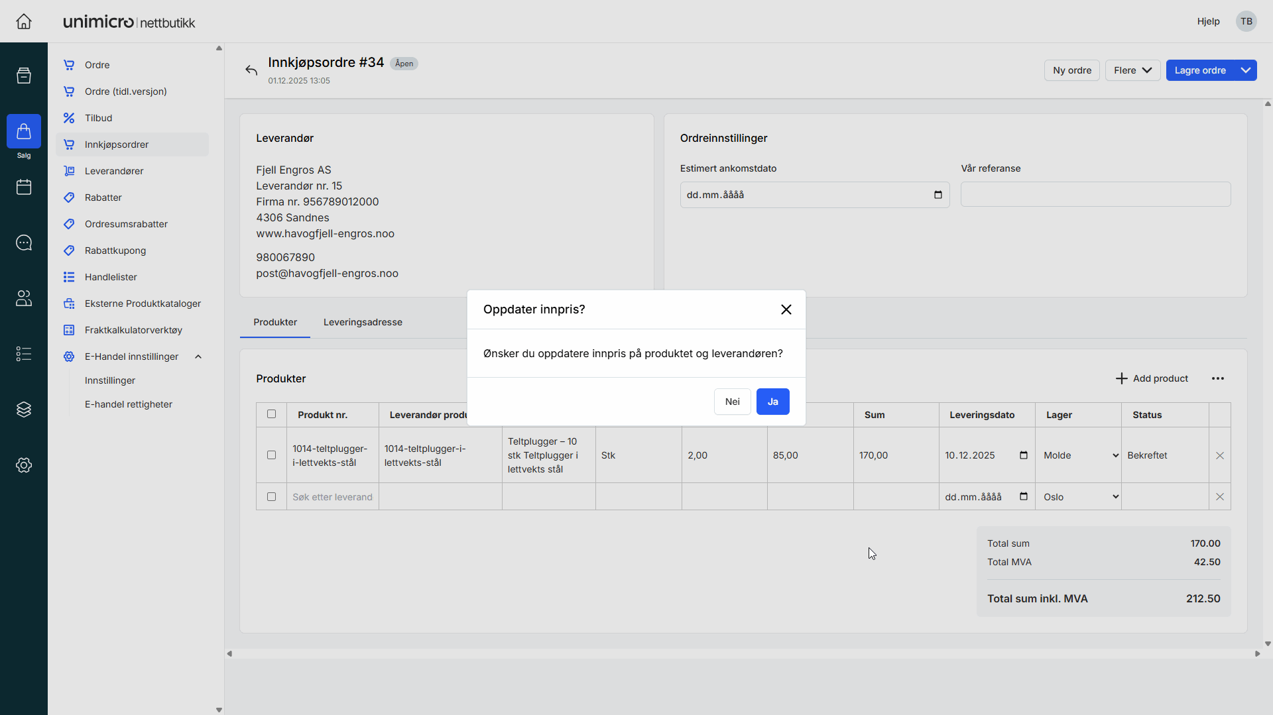The image size is (1273, 715).
Task: Open the chat bubble icon in sidebar
Action: [x=24, y=243]
